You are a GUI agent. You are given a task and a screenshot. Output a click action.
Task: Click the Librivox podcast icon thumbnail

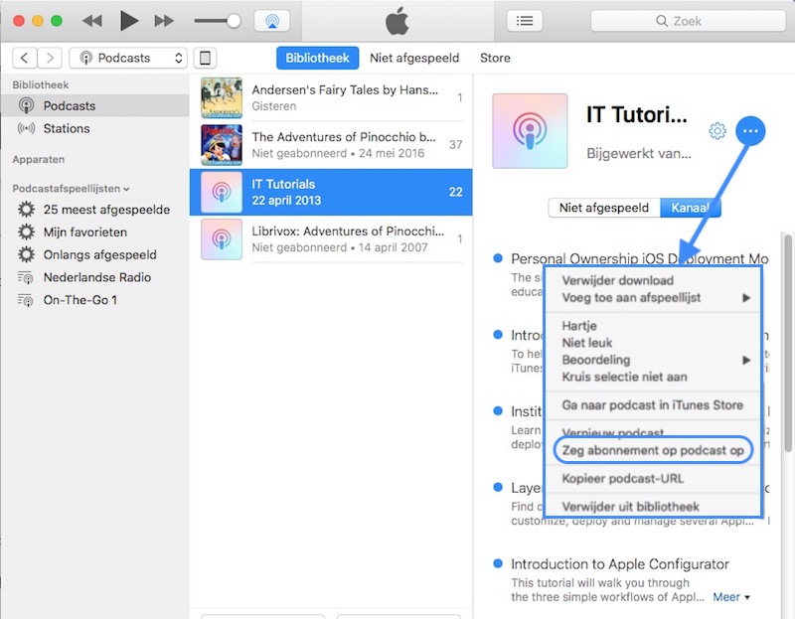(222, 238)
